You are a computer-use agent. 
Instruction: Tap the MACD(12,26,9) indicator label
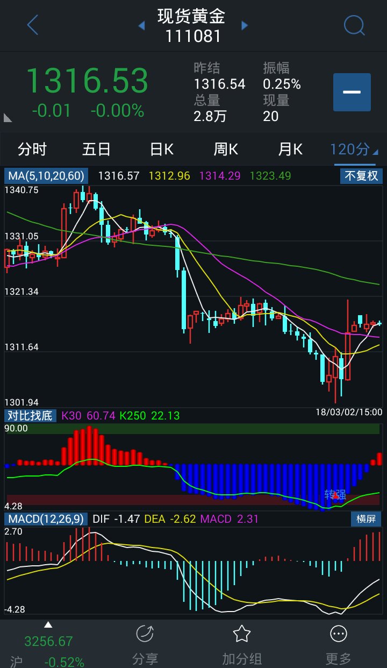[46, 519]
